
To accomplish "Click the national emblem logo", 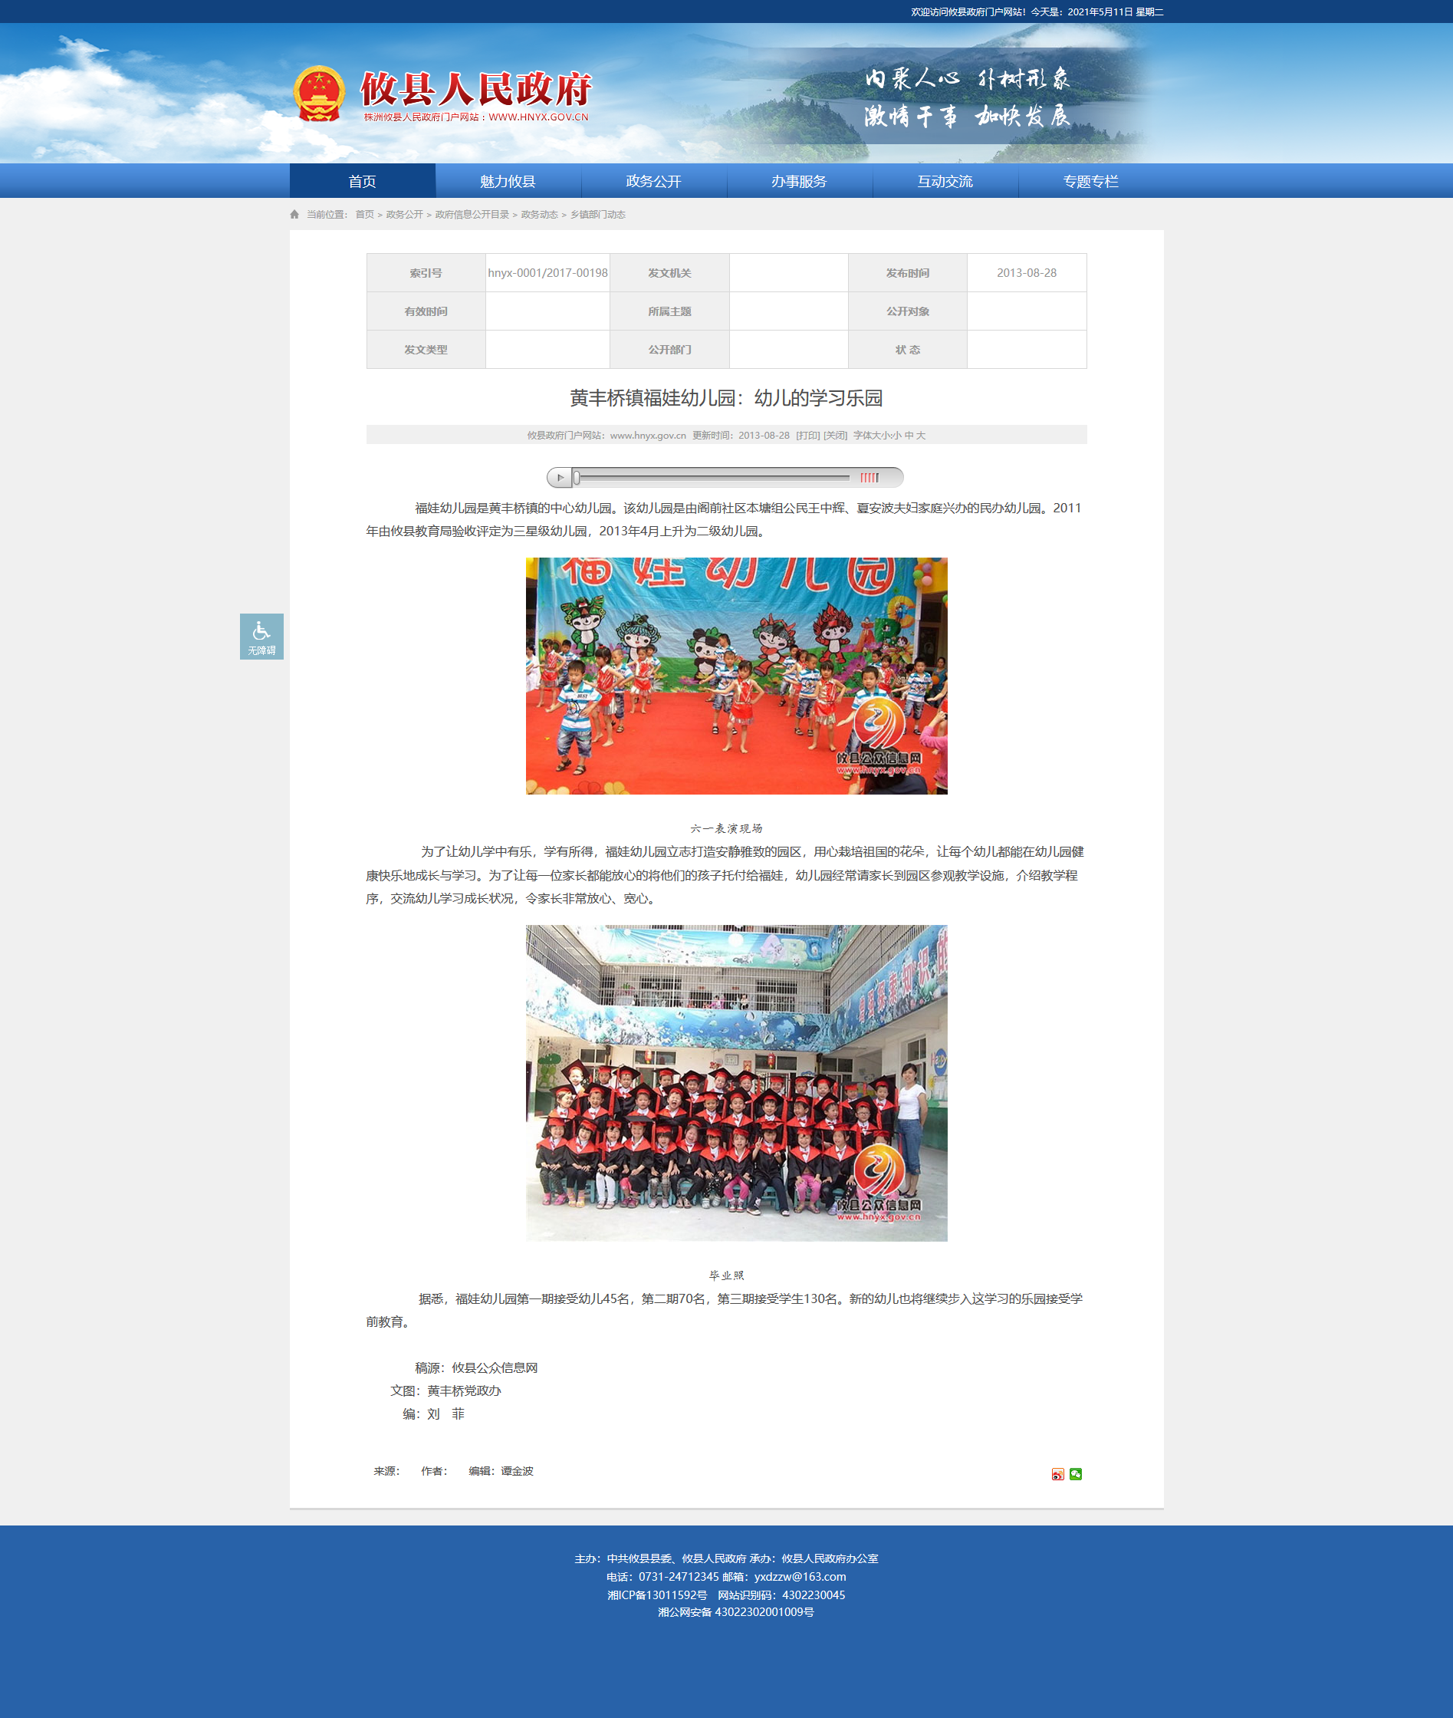I will tap(320, 94).
